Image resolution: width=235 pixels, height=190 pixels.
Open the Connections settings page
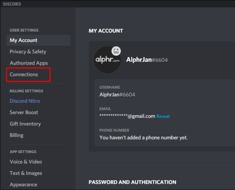click(x=24, y=74)
